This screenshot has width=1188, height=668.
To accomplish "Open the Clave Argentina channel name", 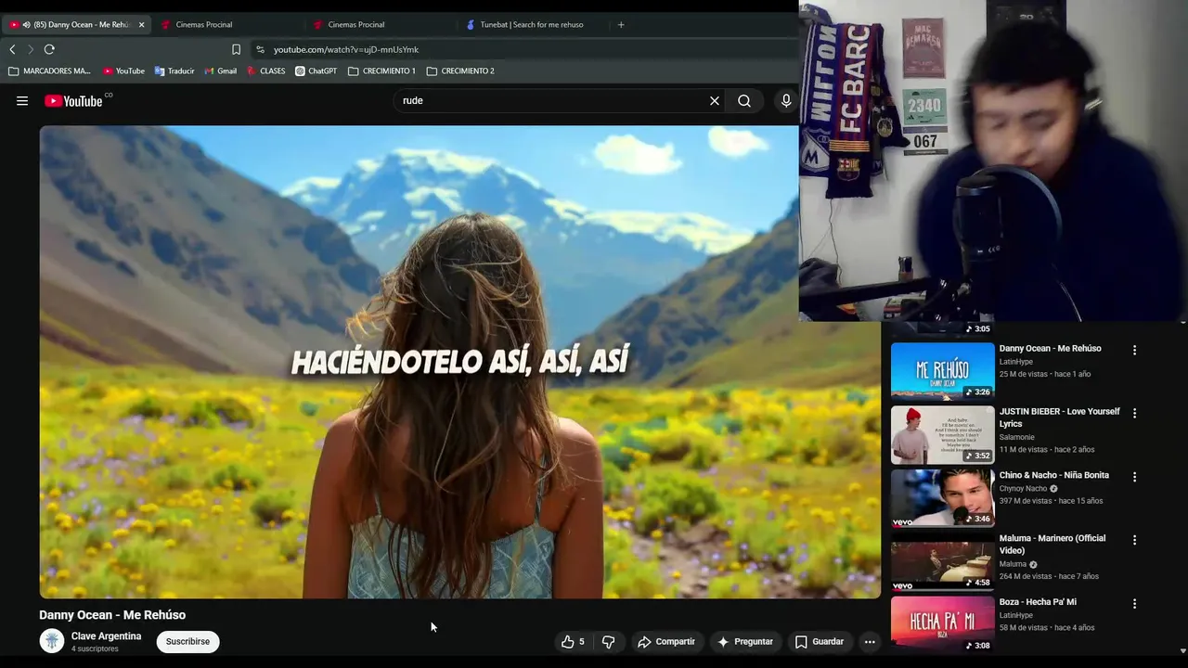I will coord(106,636).
